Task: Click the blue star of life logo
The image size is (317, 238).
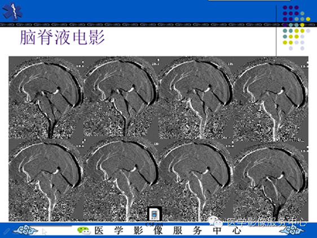Action: point(12,11)
